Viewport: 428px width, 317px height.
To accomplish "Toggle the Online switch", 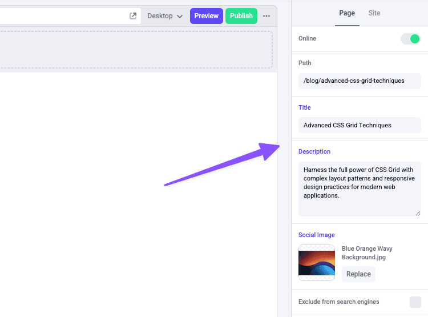I will coord(410,39).
